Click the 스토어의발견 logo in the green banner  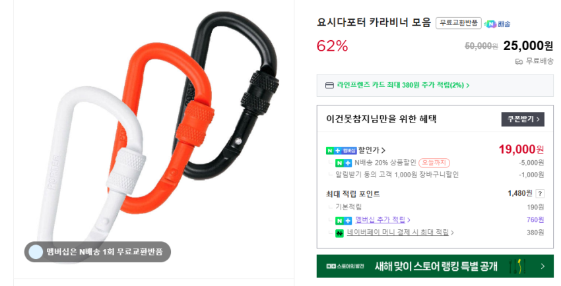click(345, 266)
